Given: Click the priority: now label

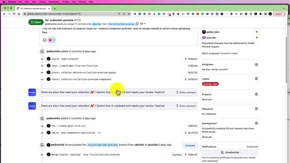Looking at the screenshot, I should (x=210, y=84).
